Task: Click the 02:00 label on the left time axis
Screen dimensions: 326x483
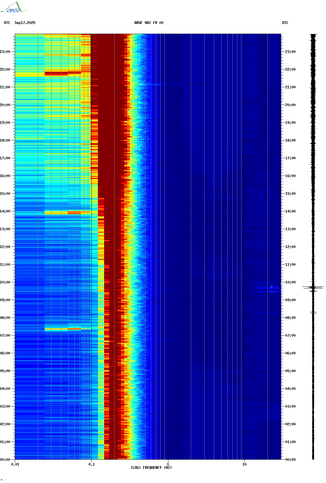Action: click(5, 424)
